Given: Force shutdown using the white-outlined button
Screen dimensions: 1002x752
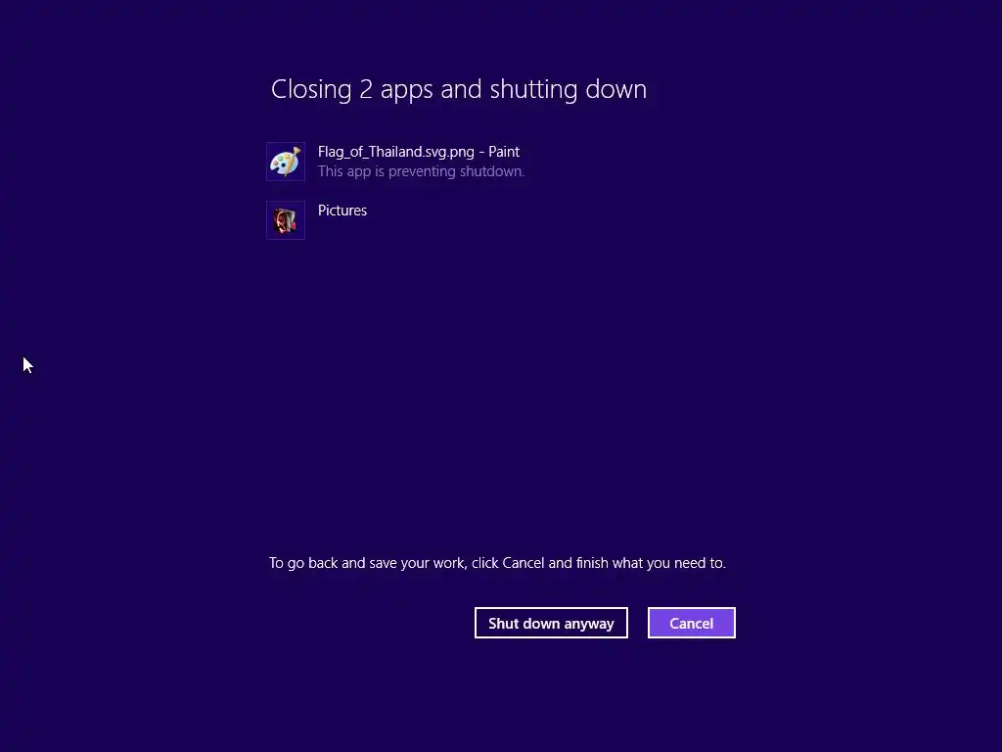Looking at the screenshot, I should click(x=551, y=623).
